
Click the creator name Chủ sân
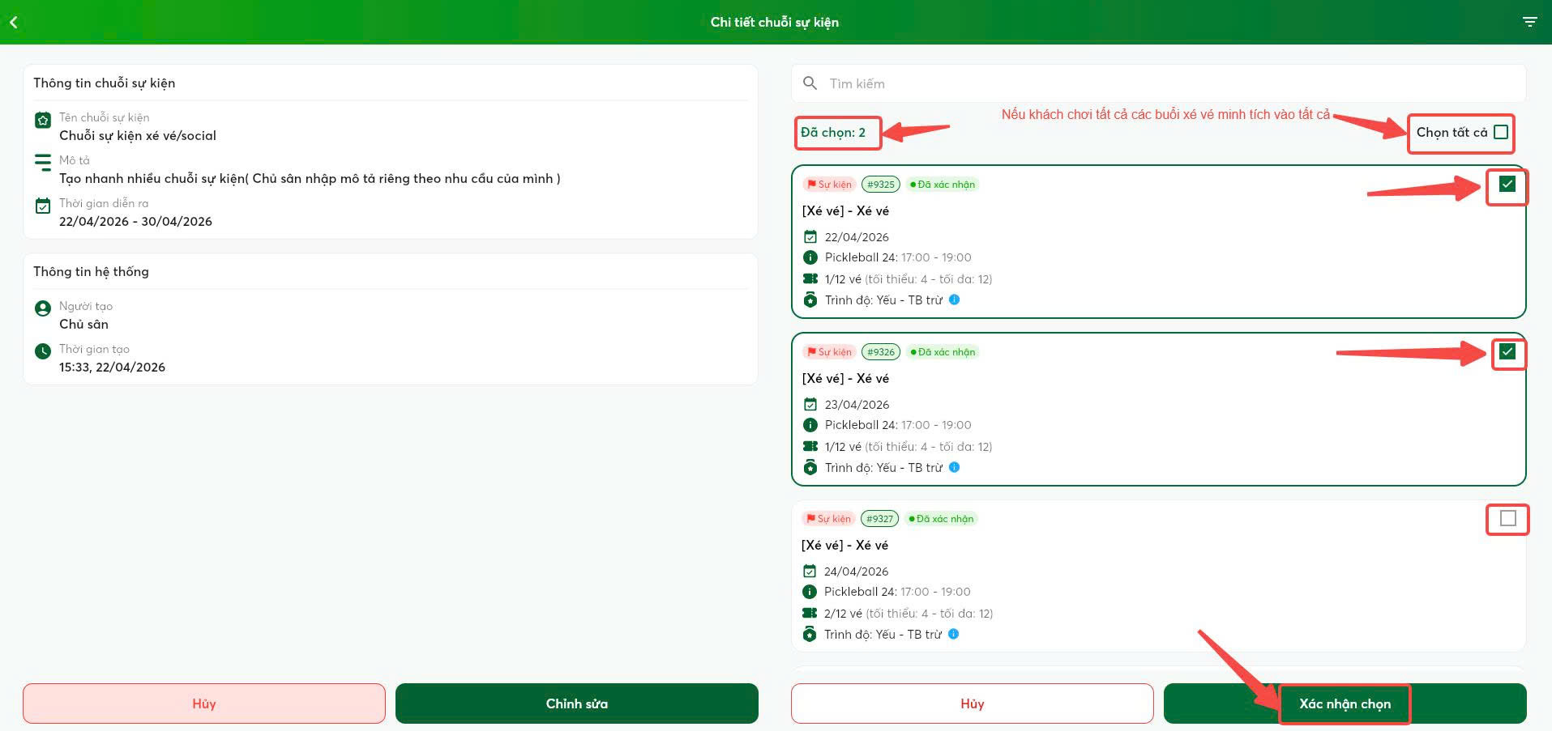(x=83, y=325)
